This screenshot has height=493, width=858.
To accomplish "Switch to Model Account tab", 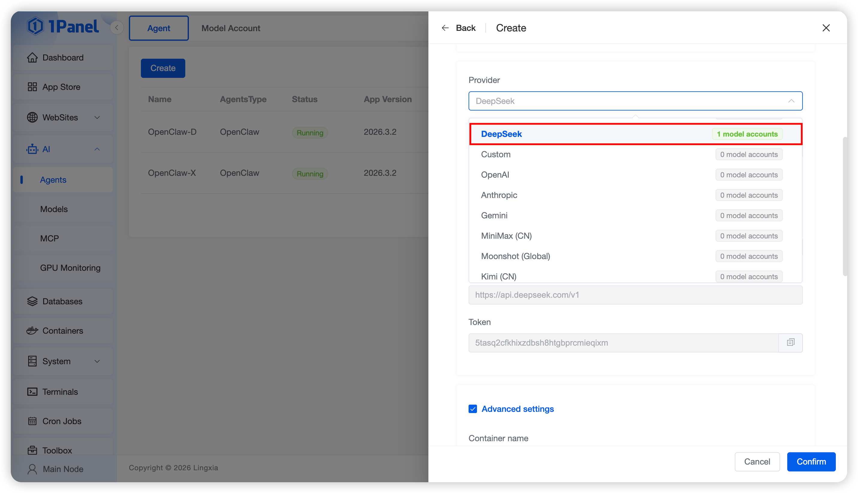I will [231, 28].
